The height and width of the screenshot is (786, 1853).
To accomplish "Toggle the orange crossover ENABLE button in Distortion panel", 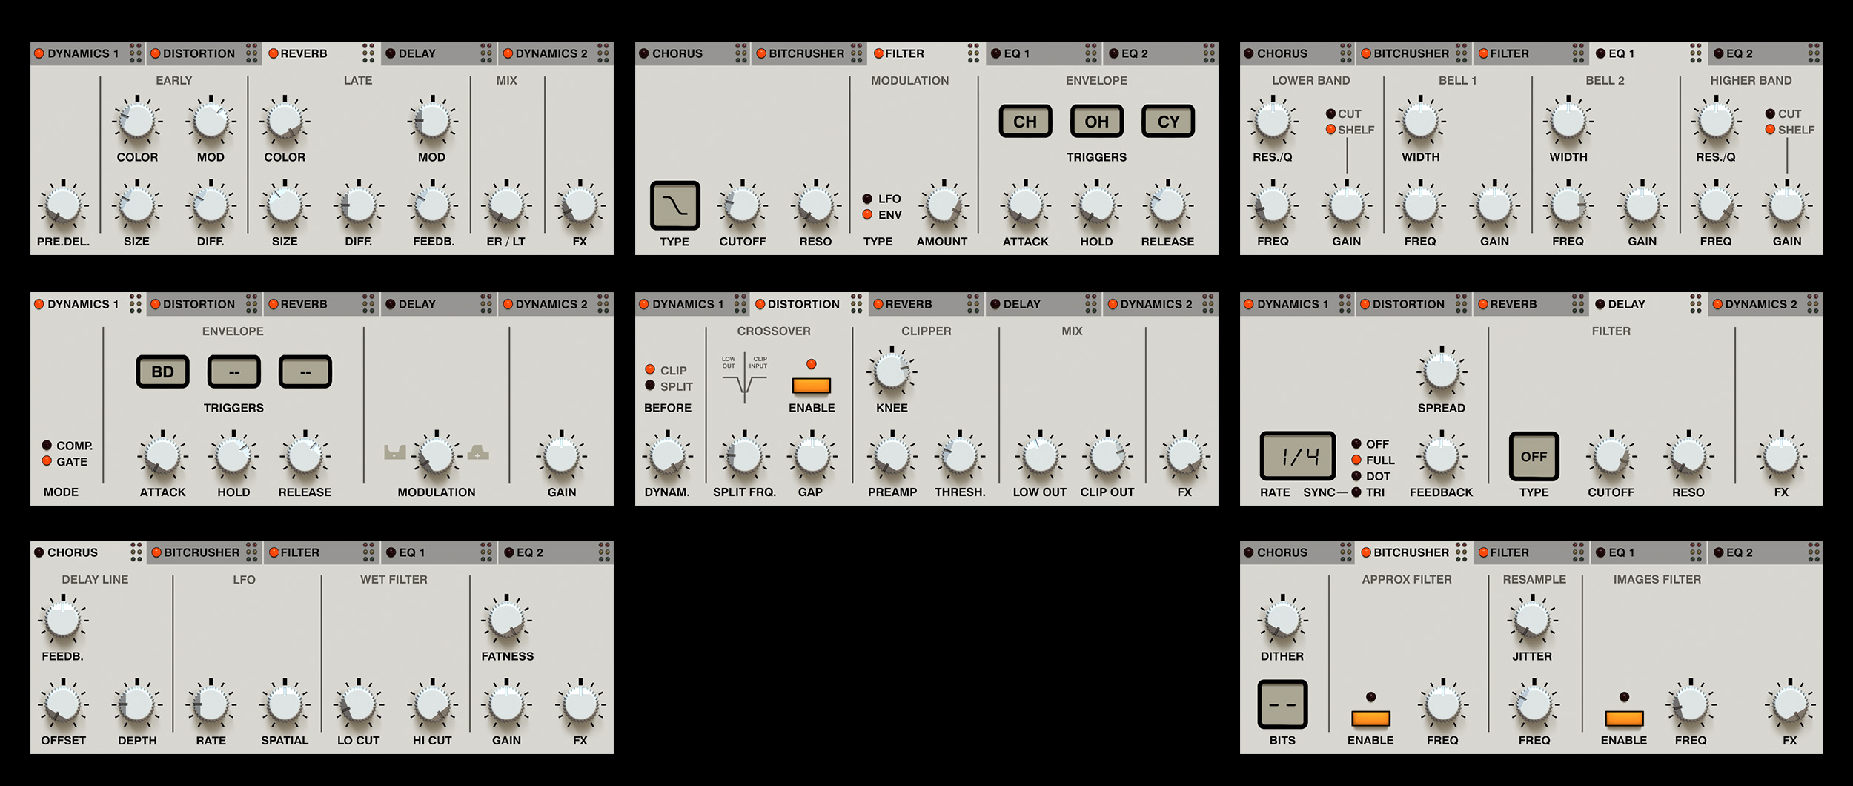I will coord(811,386).
